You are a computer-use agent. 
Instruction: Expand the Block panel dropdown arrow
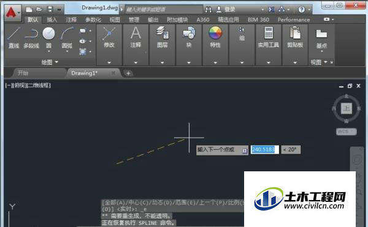189,62
